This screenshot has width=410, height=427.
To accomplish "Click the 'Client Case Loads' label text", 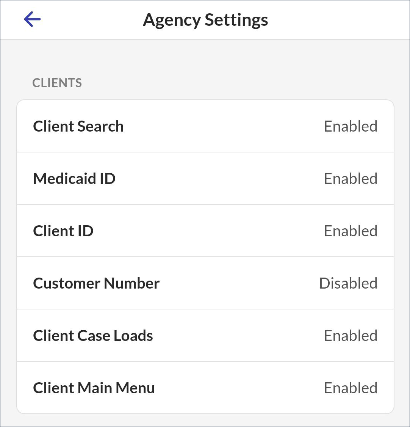I will tap(93, 336).
